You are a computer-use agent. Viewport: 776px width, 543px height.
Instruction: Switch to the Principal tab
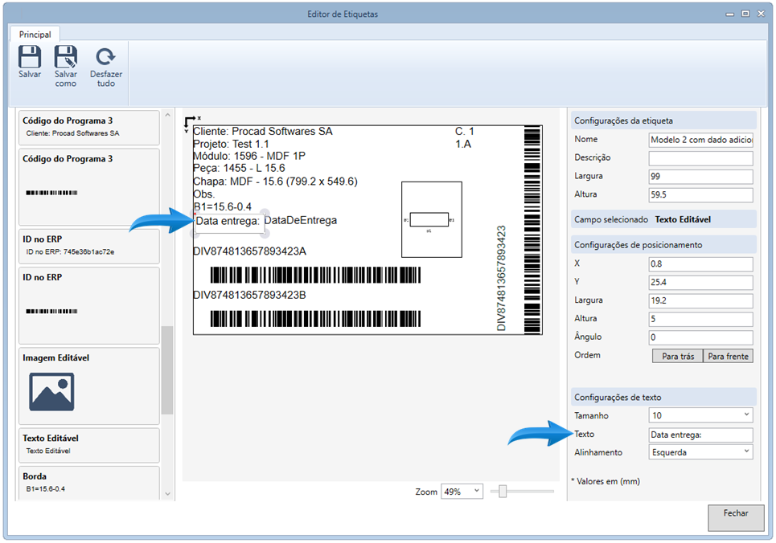pos(35,35)
